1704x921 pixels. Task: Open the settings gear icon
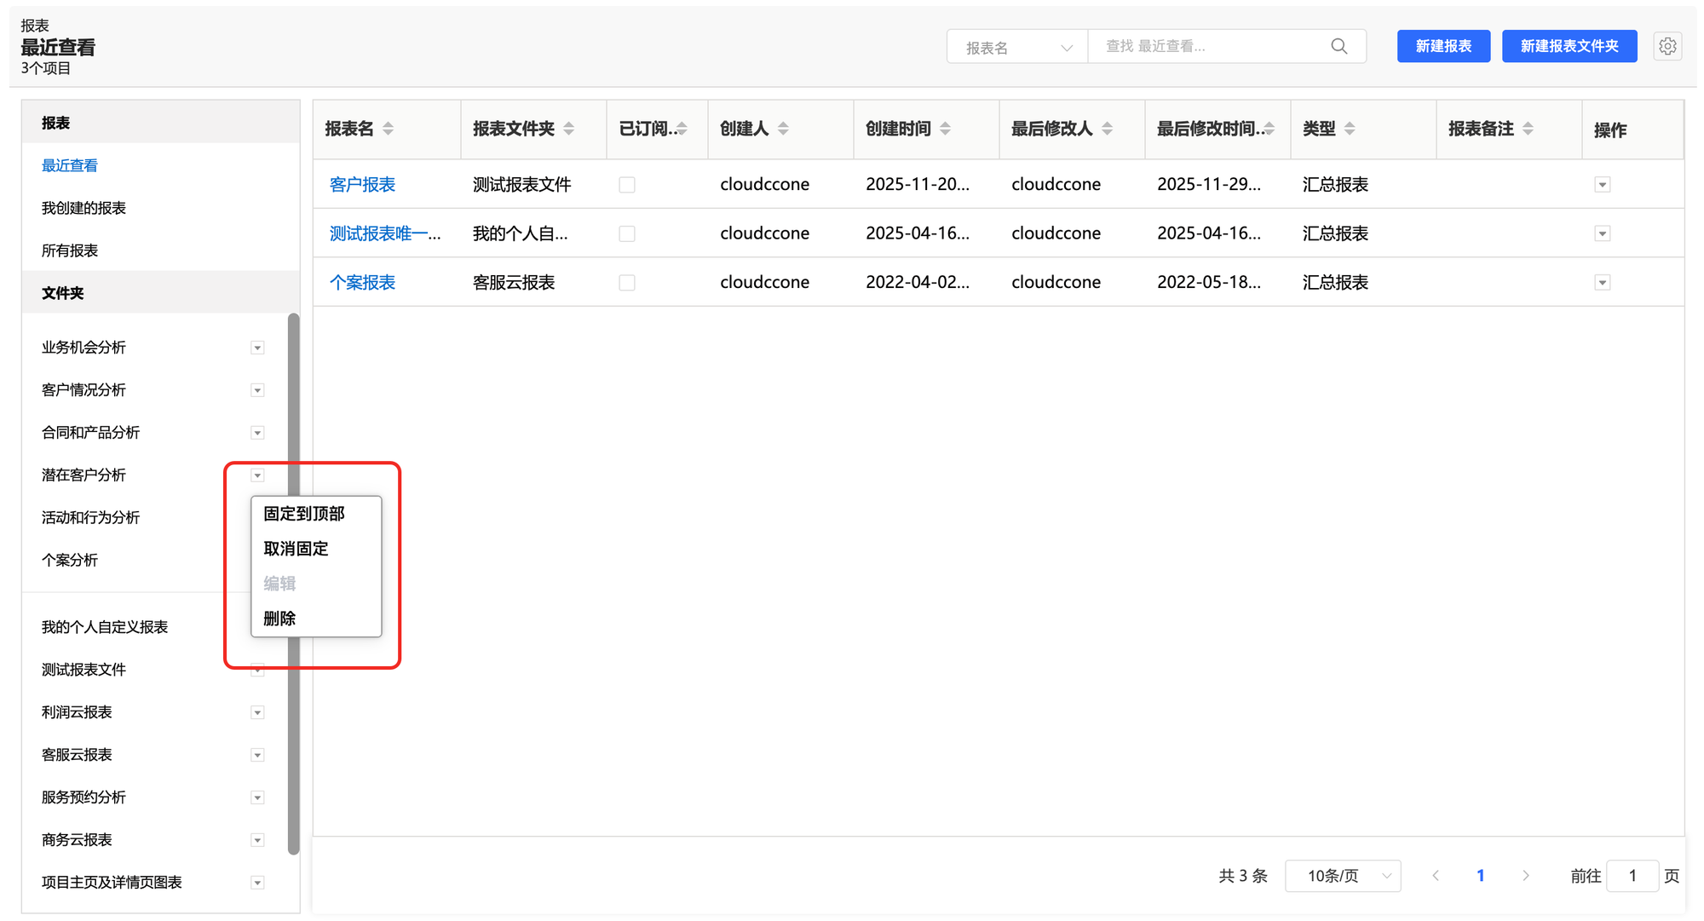(1667, 46)
